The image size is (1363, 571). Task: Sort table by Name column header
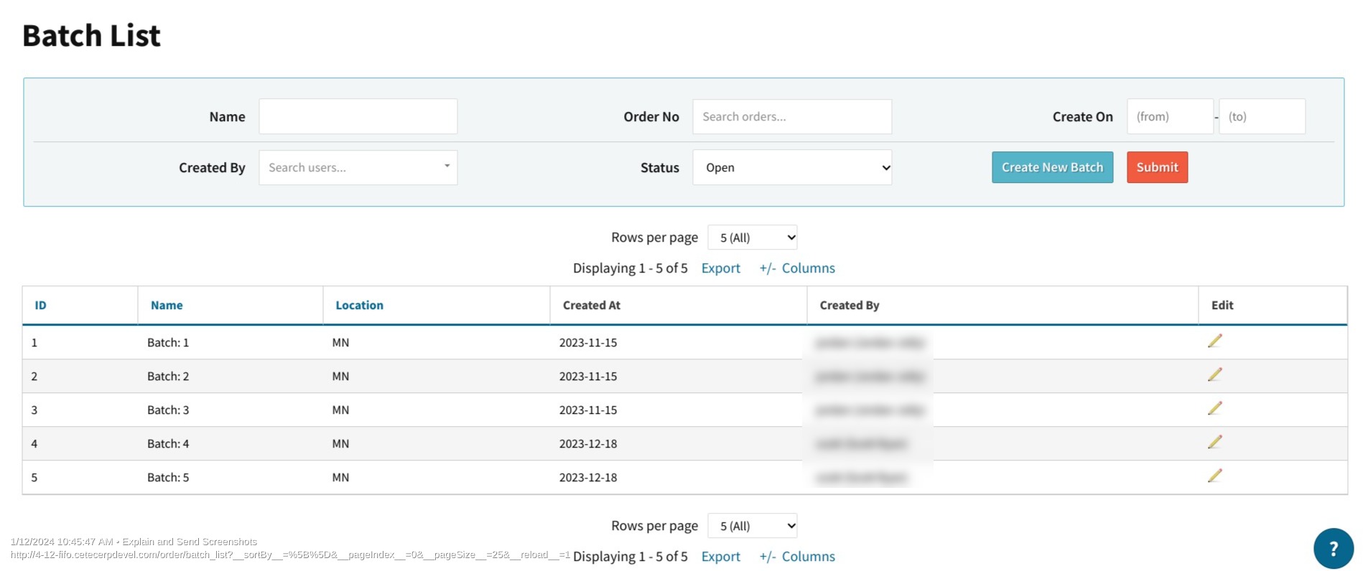[x=167, y=305]
